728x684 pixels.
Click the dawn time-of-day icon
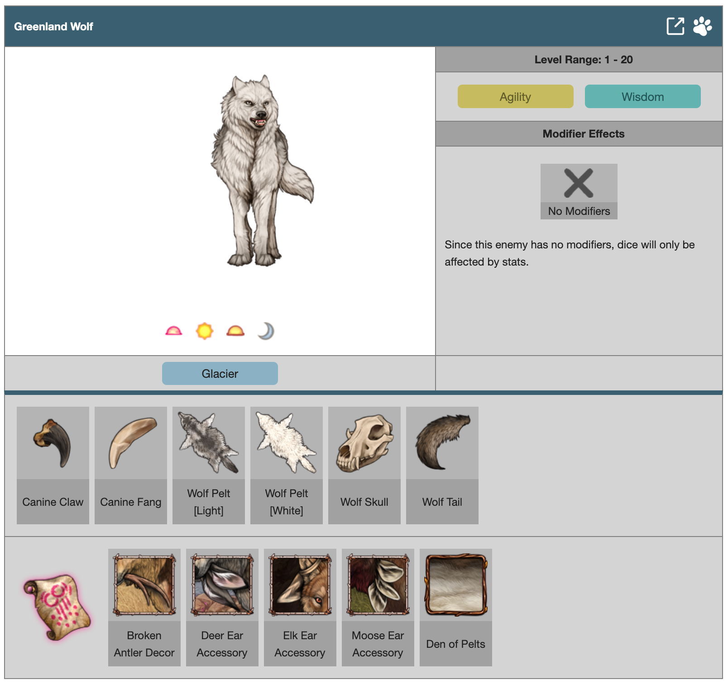pyautogui.click(x=173, y=331)
